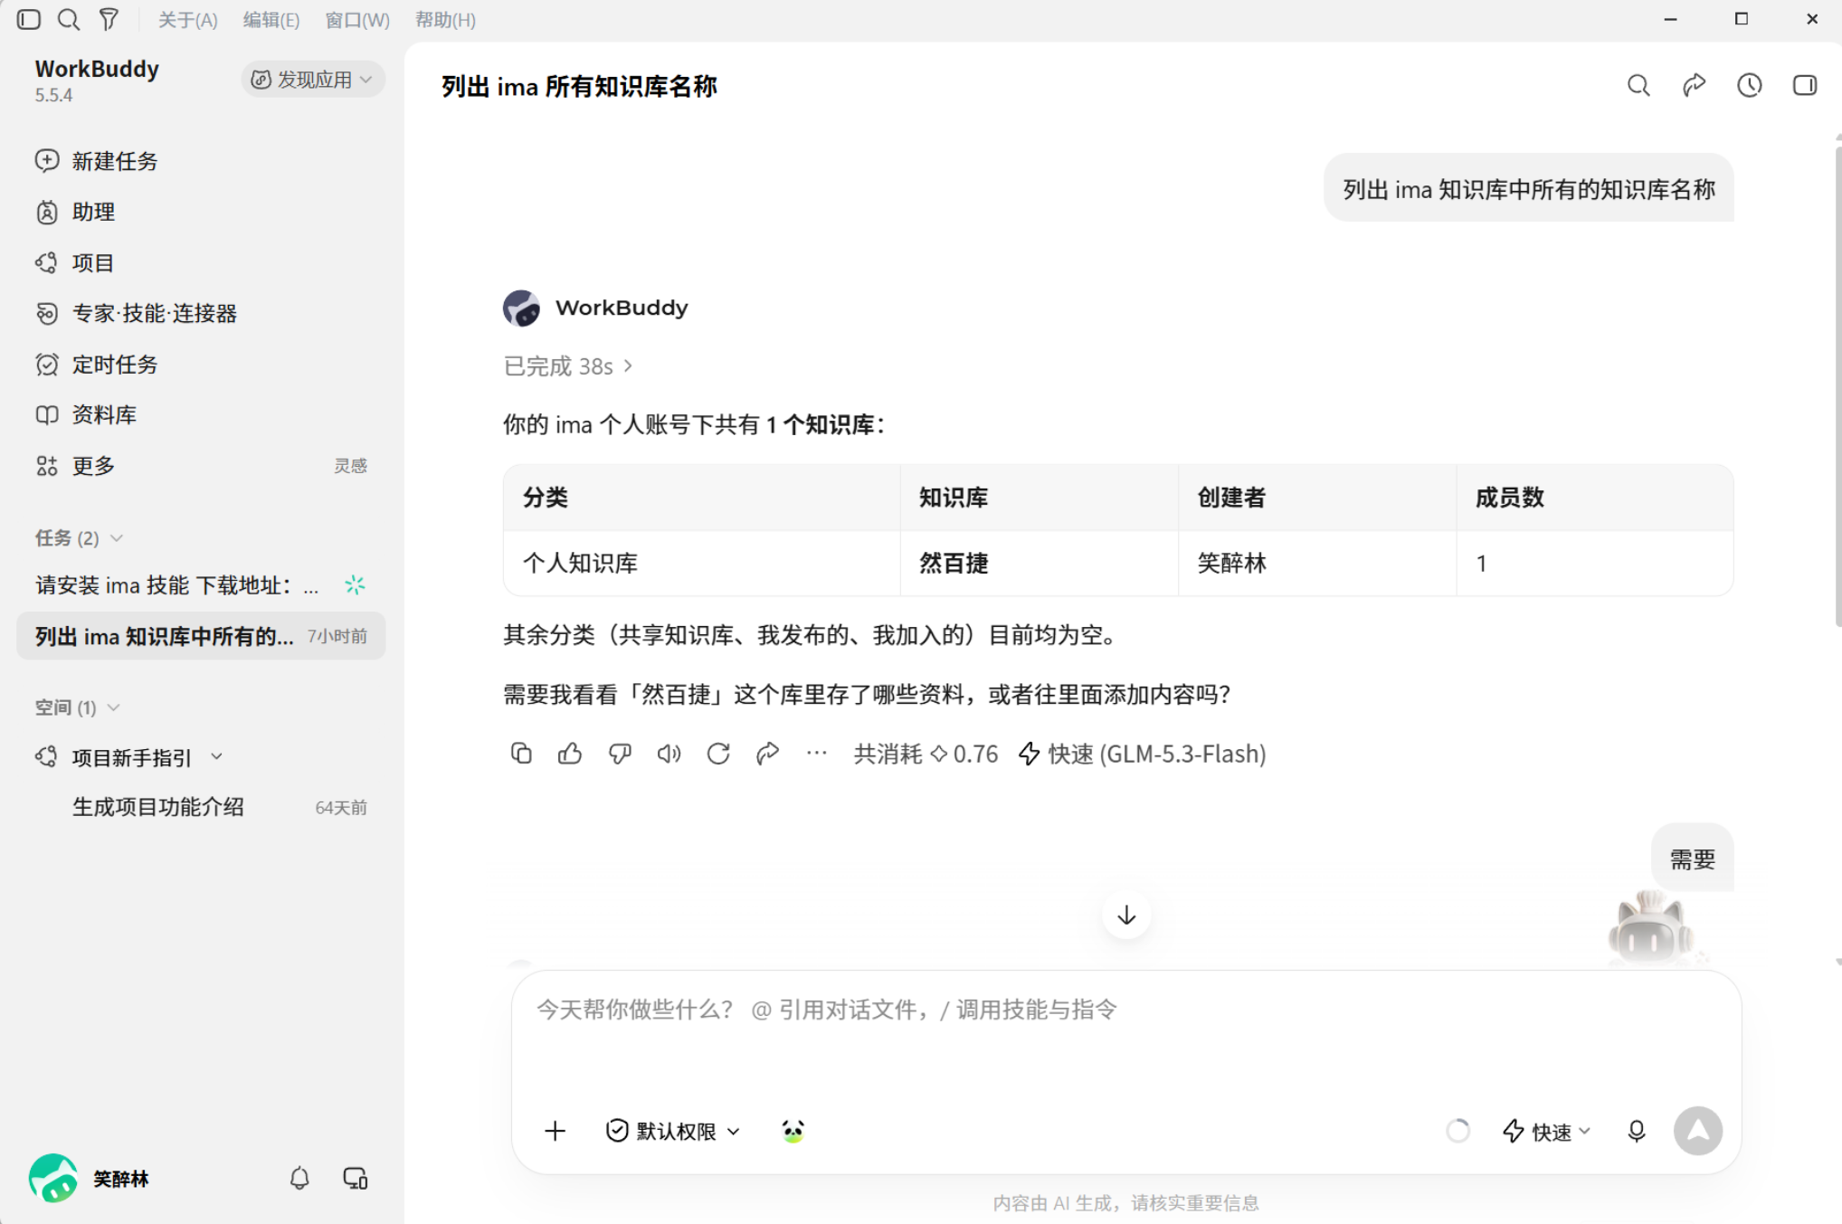Send the message with arrow button
The image size is (1842, 1224).
point(1697,1131)
